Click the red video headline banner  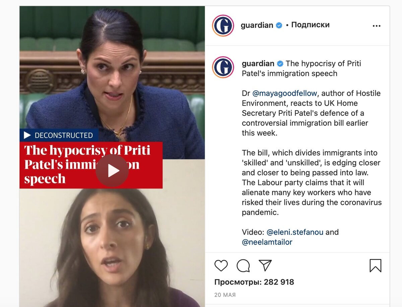click(x=91, y=165)
